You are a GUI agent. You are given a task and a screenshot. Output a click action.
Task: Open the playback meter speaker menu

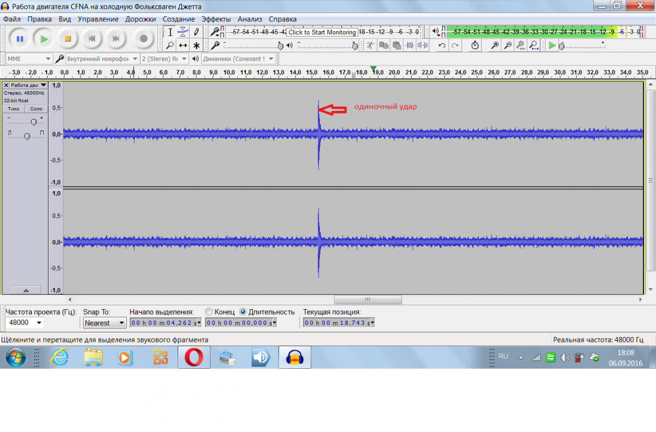[x=436, y=32]
